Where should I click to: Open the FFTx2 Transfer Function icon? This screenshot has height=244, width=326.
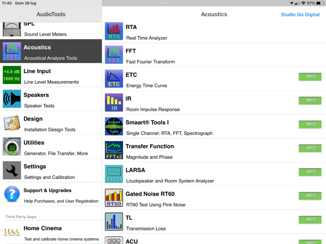114,150
